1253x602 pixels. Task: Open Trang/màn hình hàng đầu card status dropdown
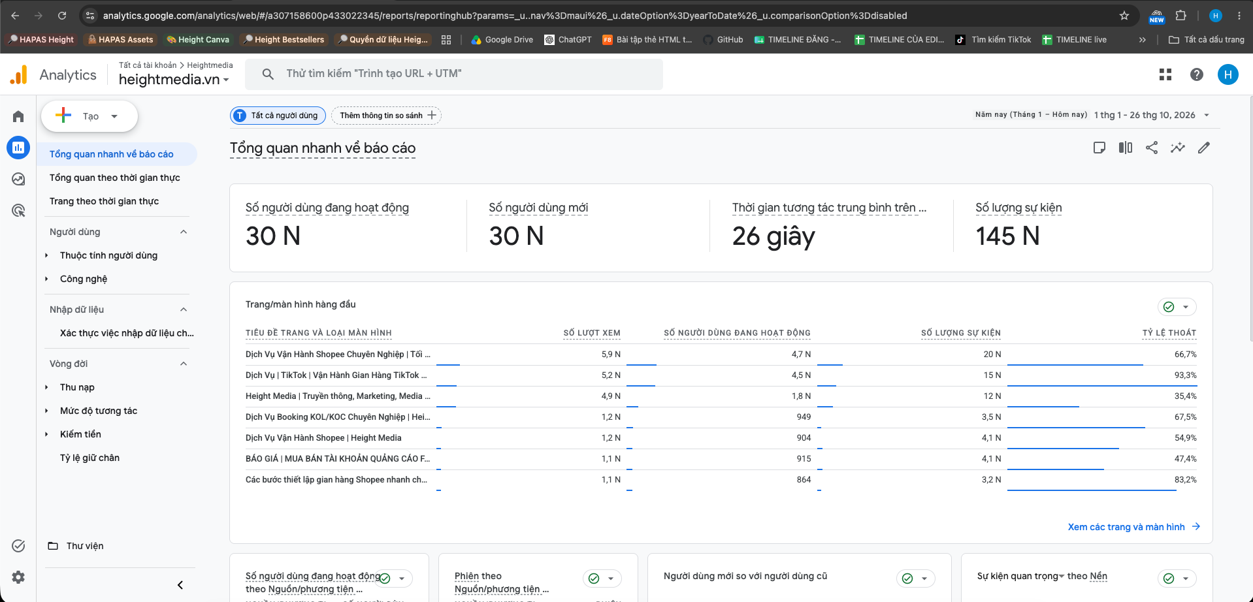[x=1177, y=307]
